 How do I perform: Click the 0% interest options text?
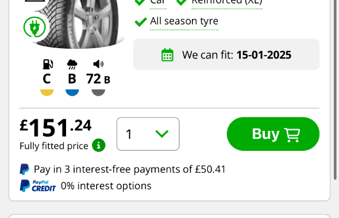106,186
